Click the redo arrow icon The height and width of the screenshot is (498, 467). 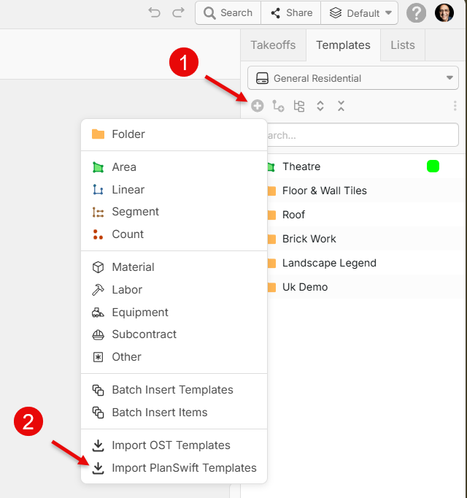(x=178, y=12)
